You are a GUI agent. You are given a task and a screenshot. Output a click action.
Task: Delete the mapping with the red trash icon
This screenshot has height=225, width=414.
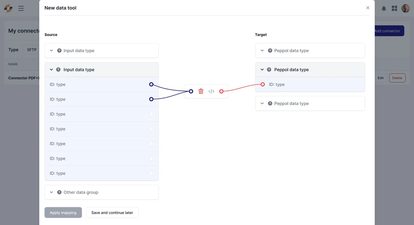tap(201, 91)
